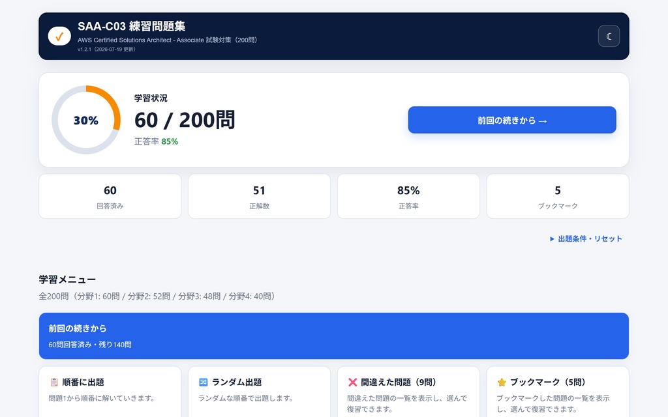The height and width of the screenshot is (417, 668).
Task: Toggle dark mode with the moon icon
Action: [609, 36]
